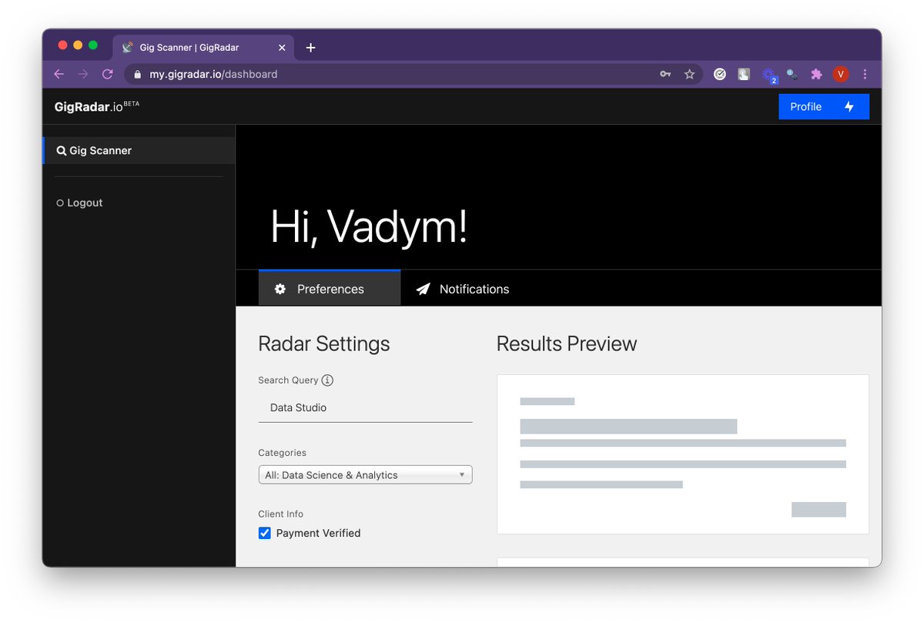
Task: Open the blue gear extension with badge 2
Action: tap(768, 75)
